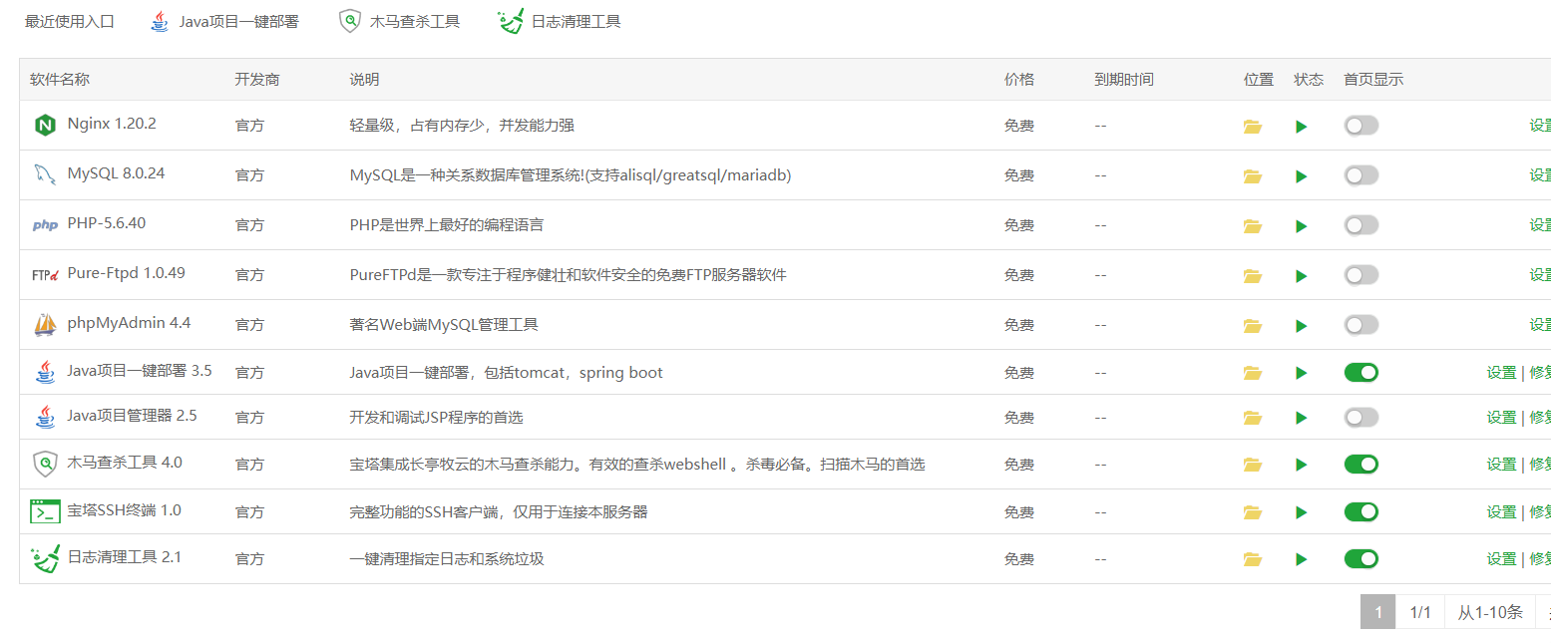Click the 软件名称 column header
Screen dimensions: 1551x643
tap(60, 80)
